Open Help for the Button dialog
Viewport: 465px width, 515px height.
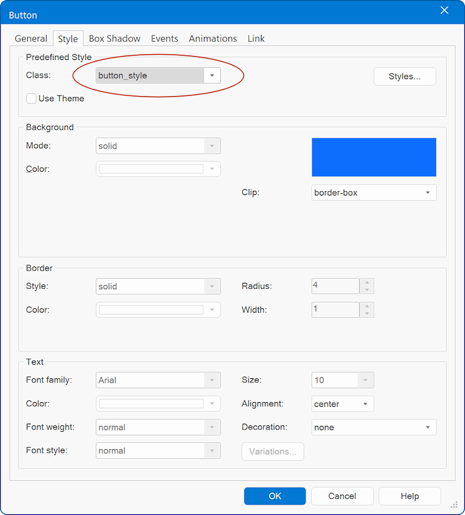pos(409,496)
